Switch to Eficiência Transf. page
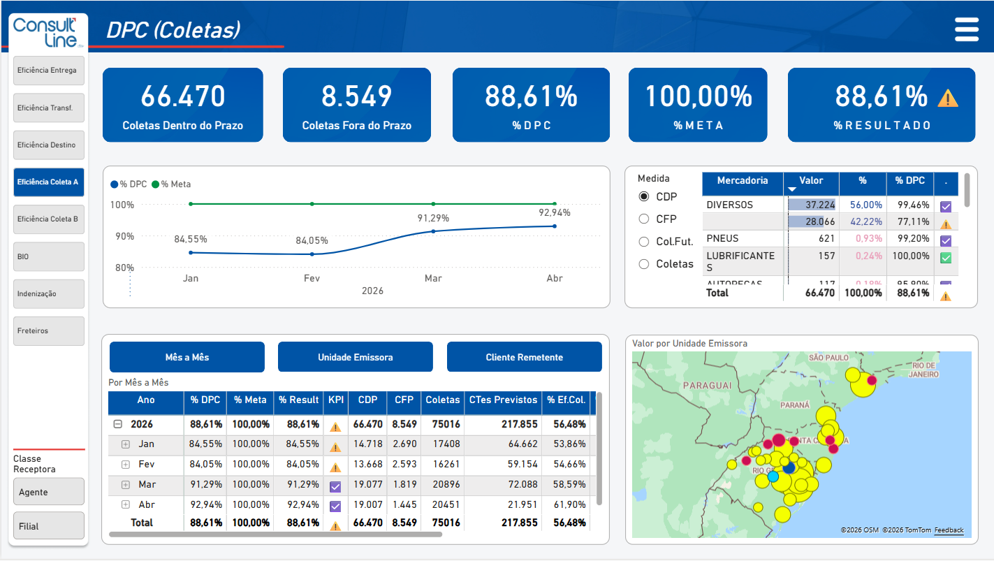This screenshot has height=561, width=994. click(49, 108)
